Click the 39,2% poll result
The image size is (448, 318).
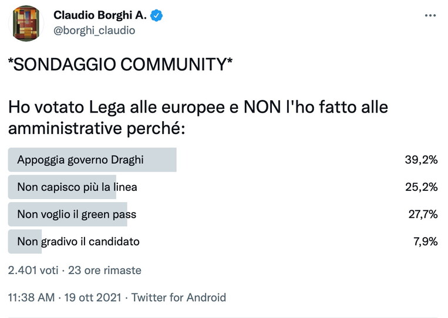(422, 160)
